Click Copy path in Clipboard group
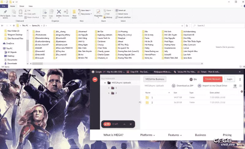This screenshot has width=245, height=149. (x=30, y=14)
